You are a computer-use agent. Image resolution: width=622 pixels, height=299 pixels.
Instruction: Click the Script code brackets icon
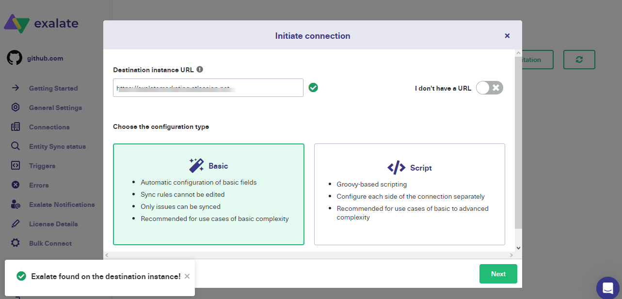click(x=397, y=168)
